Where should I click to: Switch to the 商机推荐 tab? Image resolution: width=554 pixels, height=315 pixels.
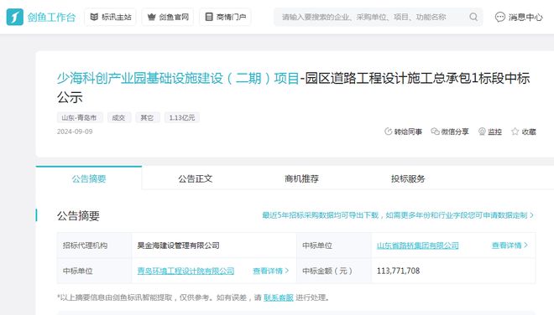click(301, 178)
